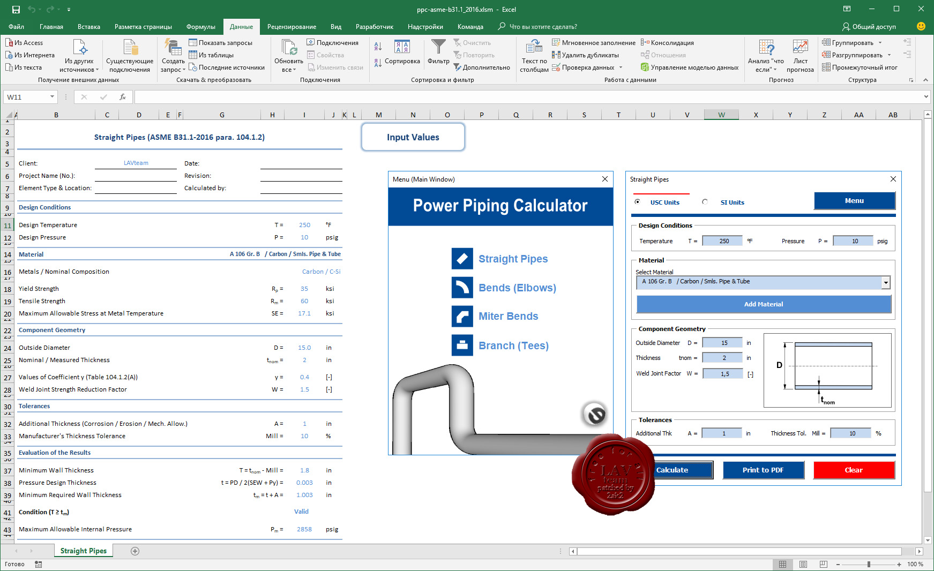The width and height of the screenshot is (934, 571).
Task: Click Straight Pipes diamond icon in Menu window
Action: tap(462, 258)
